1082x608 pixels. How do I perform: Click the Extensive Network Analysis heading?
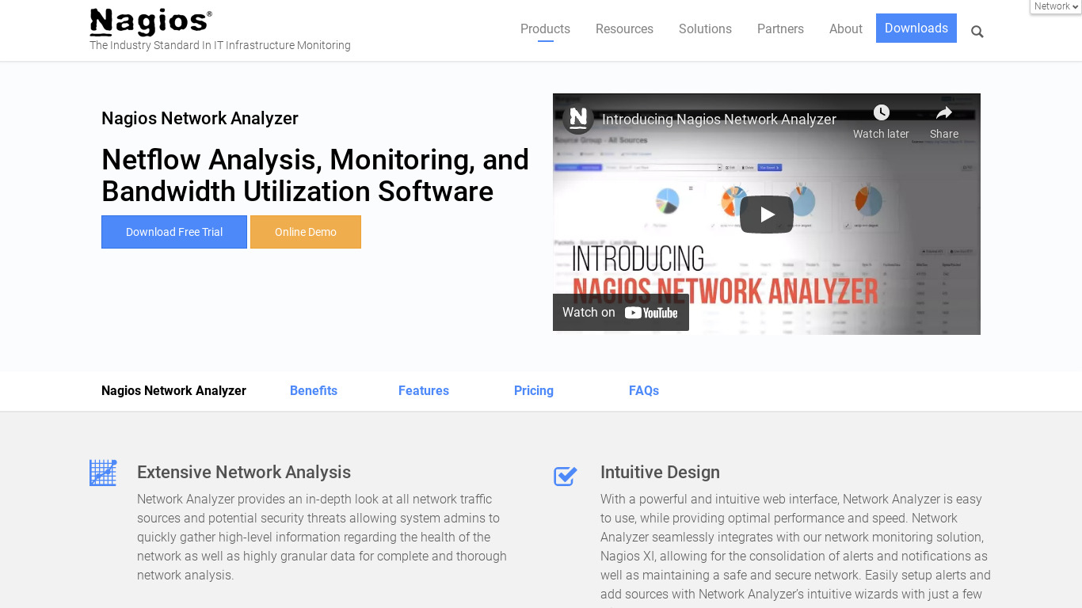click(244, 473)
